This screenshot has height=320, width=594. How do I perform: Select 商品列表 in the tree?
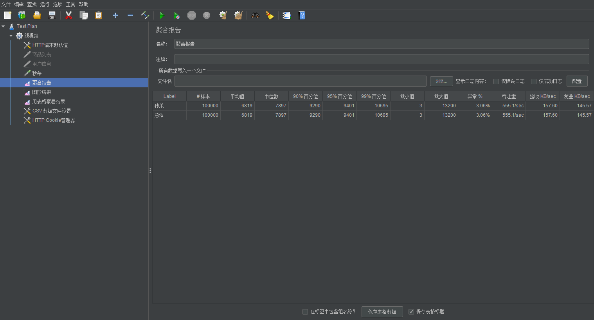click(41, 54)
